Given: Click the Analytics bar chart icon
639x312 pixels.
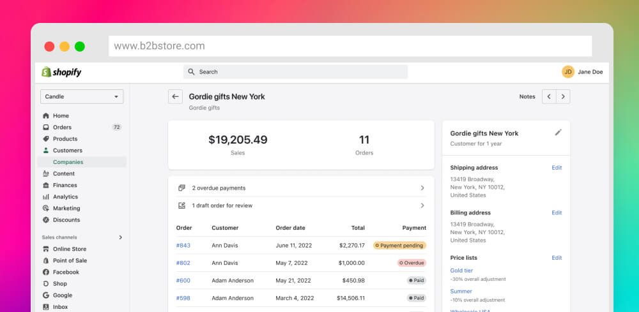Looking at the screenshot, I should 46,197.
